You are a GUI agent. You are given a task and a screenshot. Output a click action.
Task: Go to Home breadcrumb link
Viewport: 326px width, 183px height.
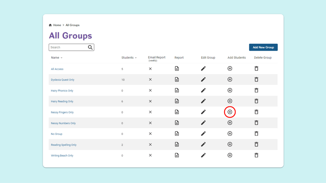[57, 25]
